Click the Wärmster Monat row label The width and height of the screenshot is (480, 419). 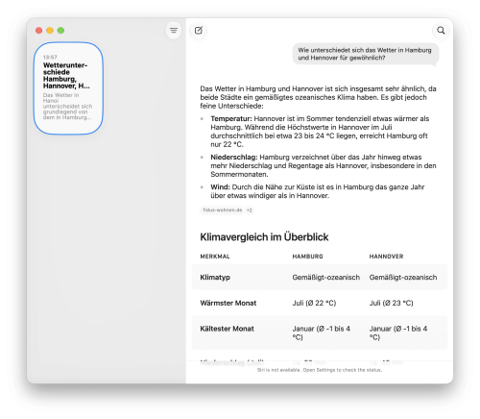[x=228, y=303]
